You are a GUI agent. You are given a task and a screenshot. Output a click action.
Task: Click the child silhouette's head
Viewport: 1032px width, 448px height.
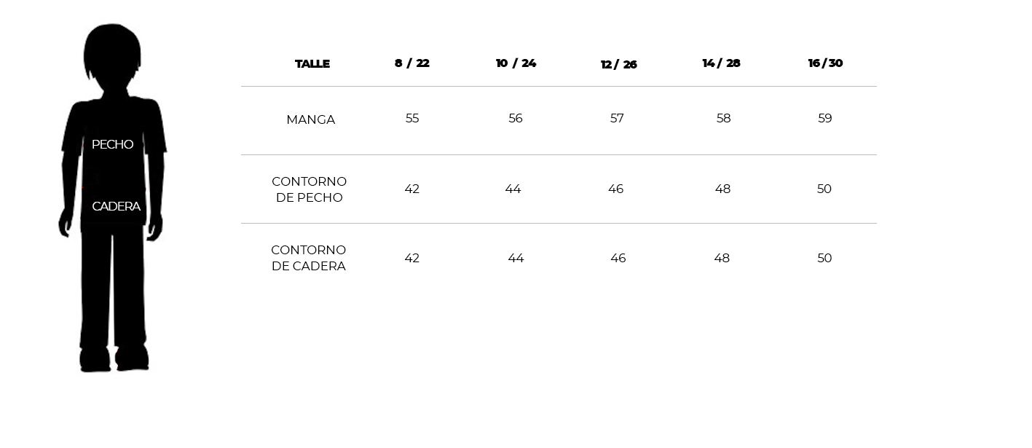pyautogui.click(x=112, y=52)
